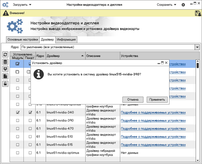Switch to the Основные настройки tab
This screenshot has width=202, height=164.
pos(23,40)
